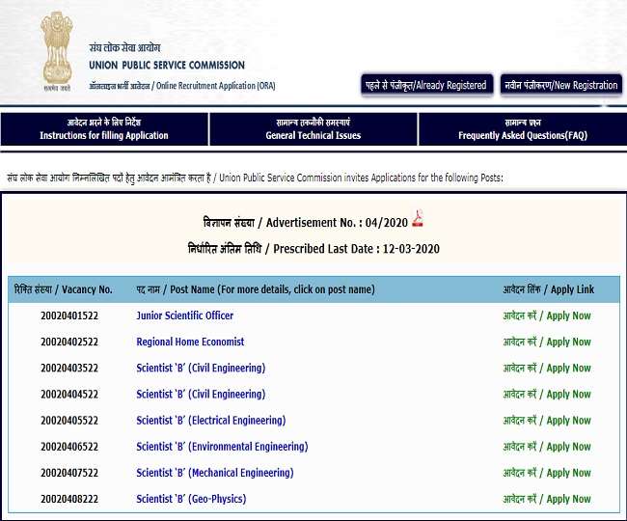Open the Regional Home Economist post link
This screenshot has height=521, width=627.
pos(190,342)
